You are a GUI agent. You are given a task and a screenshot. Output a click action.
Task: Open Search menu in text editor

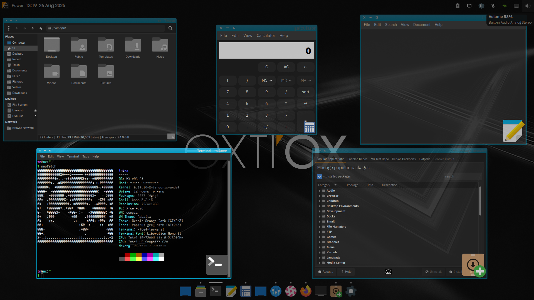391,25
